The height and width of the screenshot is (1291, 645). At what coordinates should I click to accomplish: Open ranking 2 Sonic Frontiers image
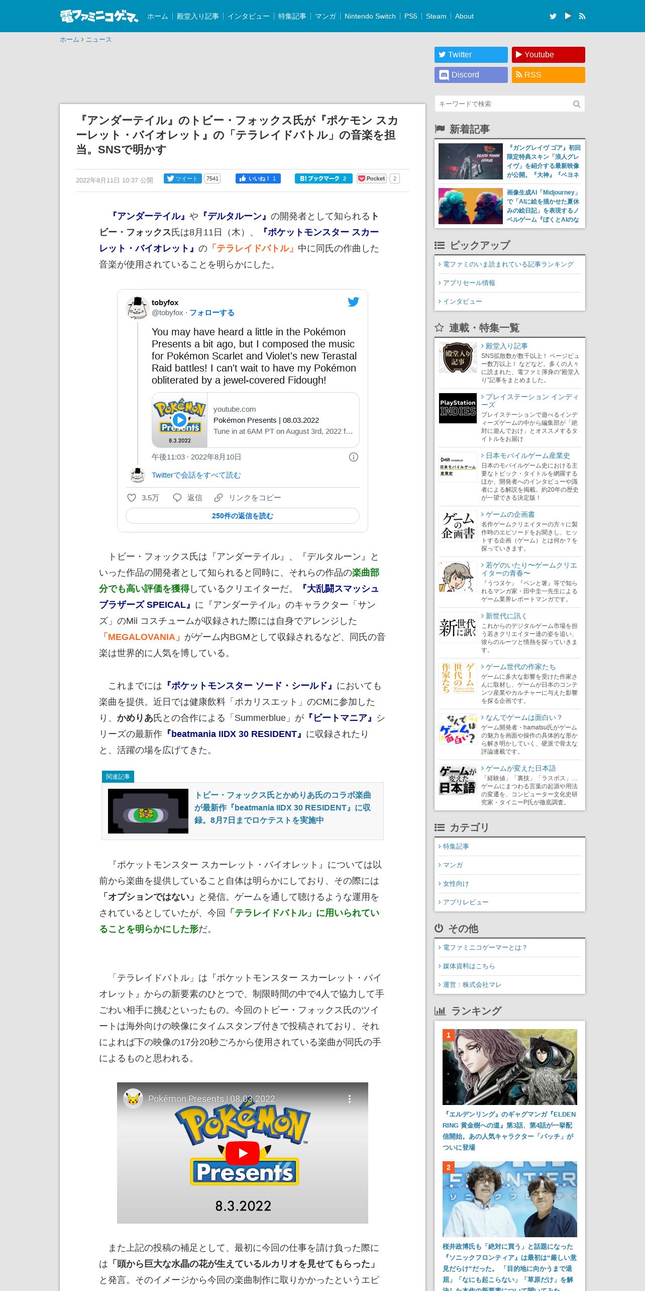[x=510, y=1199]
